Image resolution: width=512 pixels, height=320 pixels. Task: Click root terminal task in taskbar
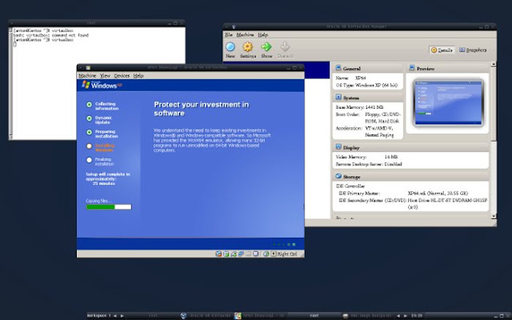314,316
